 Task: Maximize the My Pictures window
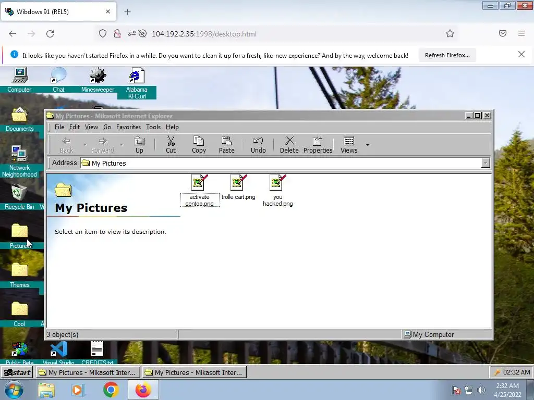pos(478,116)
